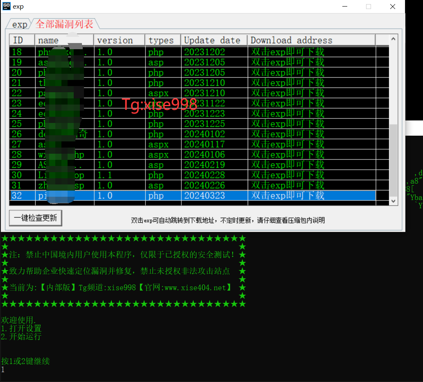The height and width of the screenshot is (382, 423).
Task: Click the 一键检查更新 button
Action: (x=36, y=218)
